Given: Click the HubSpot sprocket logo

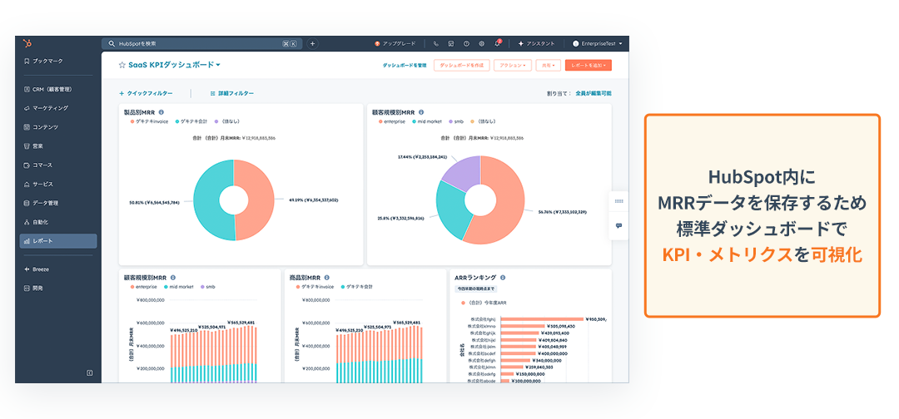Looking at the screenshot, I should [x=28, y=43].
